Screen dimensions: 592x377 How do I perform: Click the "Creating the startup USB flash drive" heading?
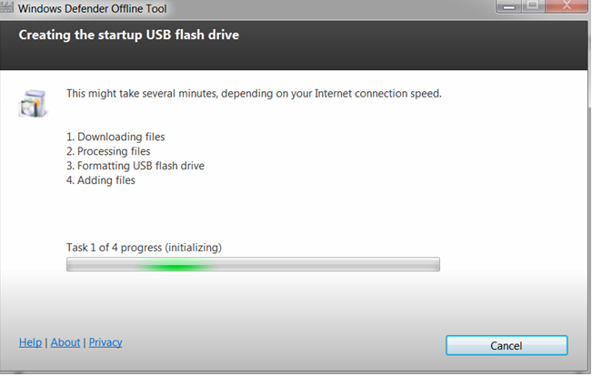(129, 35)
